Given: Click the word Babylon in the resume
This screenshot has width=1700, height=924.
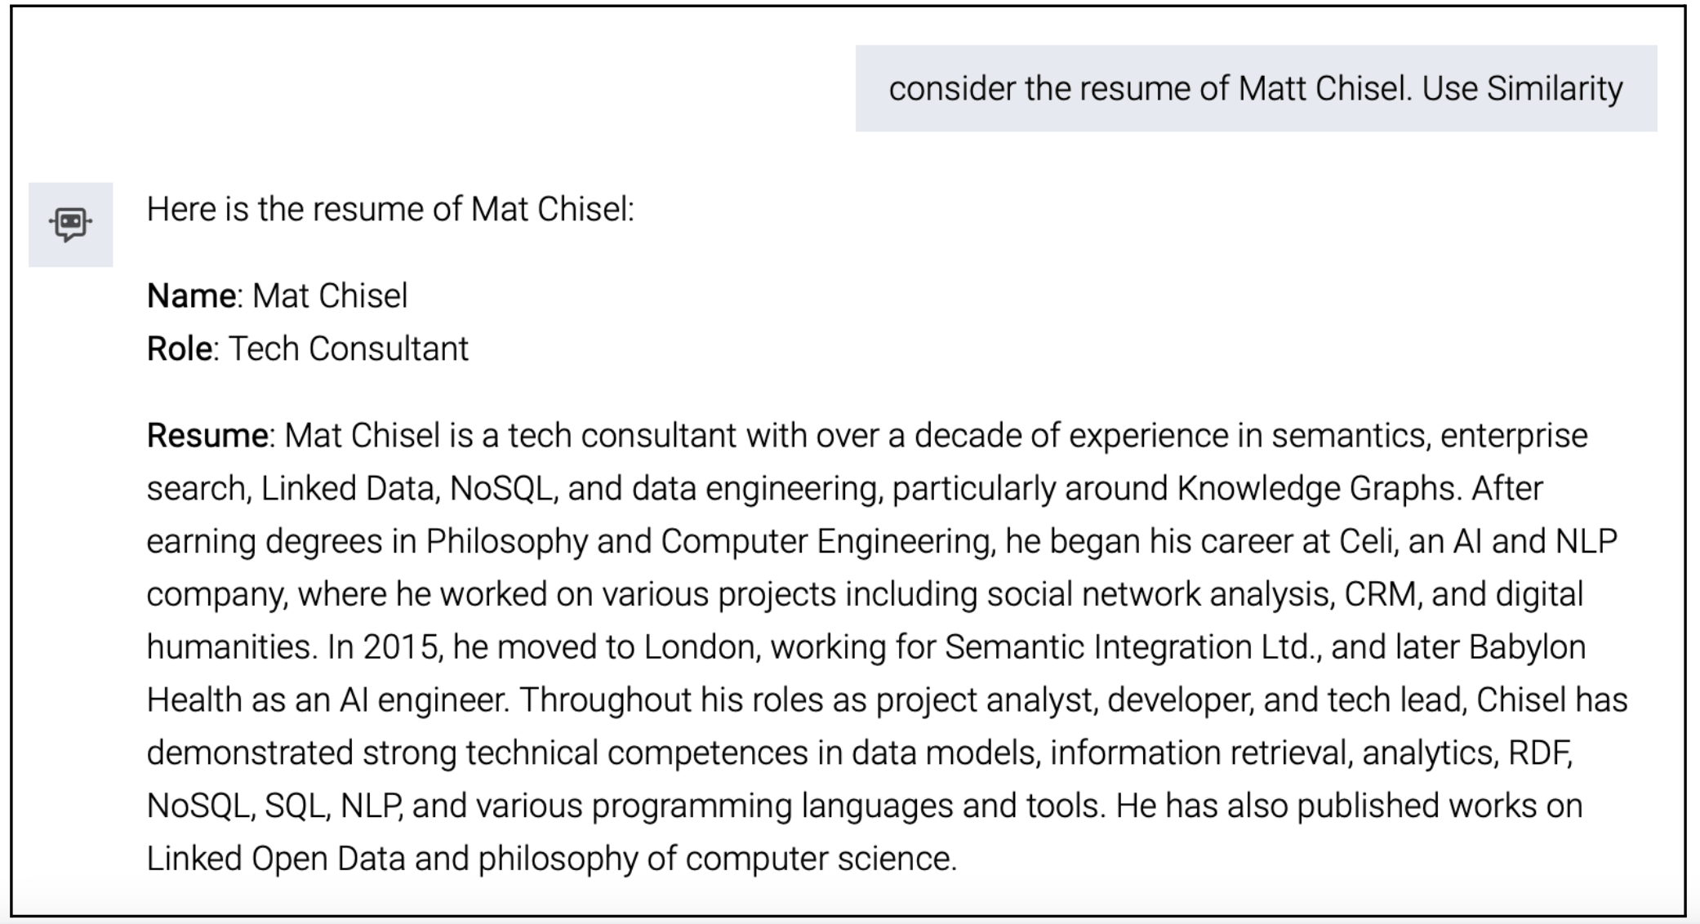Looking at the screenshot, I should coord(1527,647).
